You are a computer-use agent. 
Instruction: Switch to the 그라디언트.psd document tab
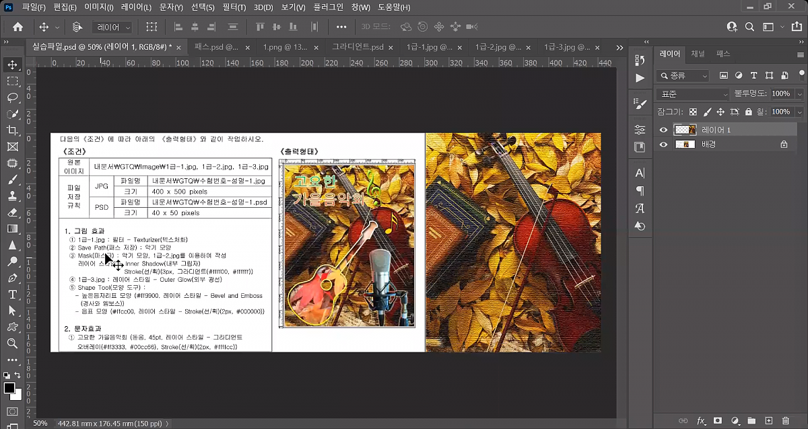point(358,48)
